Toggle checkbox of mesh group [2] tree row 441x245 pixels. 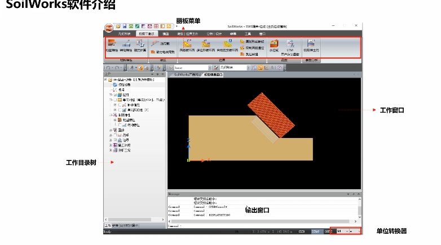pos(120,110)
